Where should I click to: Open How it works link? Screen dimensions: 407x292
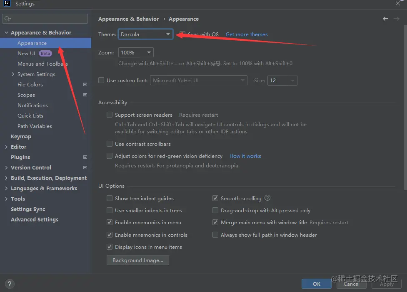coord(245,156)
